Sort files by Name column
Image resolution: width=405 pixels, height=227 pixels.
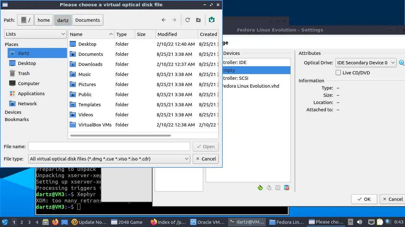(91, 34)
